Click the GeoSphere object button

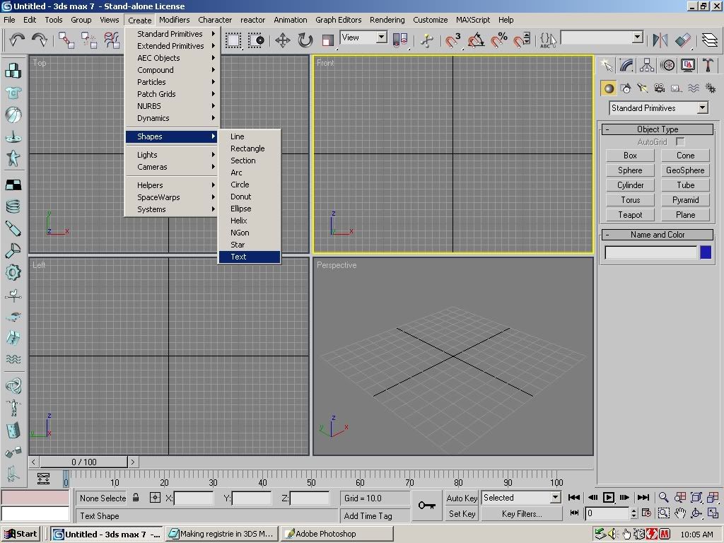685,170
